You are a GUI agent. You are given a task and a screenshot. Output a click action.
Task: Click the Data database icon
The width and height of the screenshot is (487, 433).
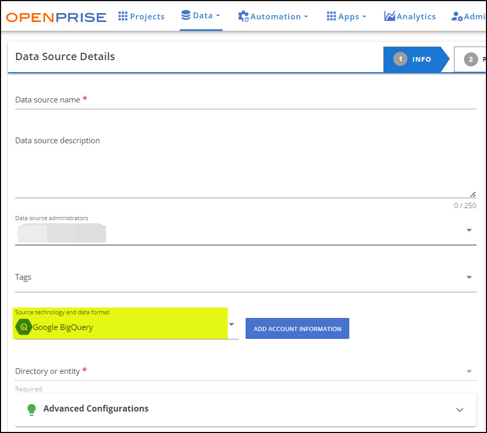(185, 15)
